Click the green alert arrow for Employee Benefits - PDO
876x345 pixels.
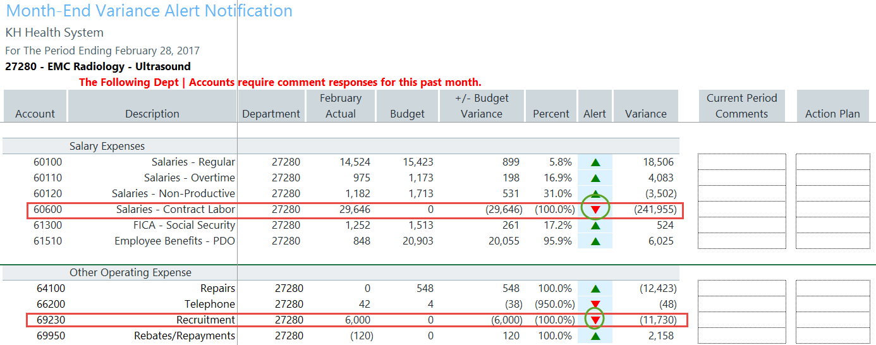[x=595, y=241]
